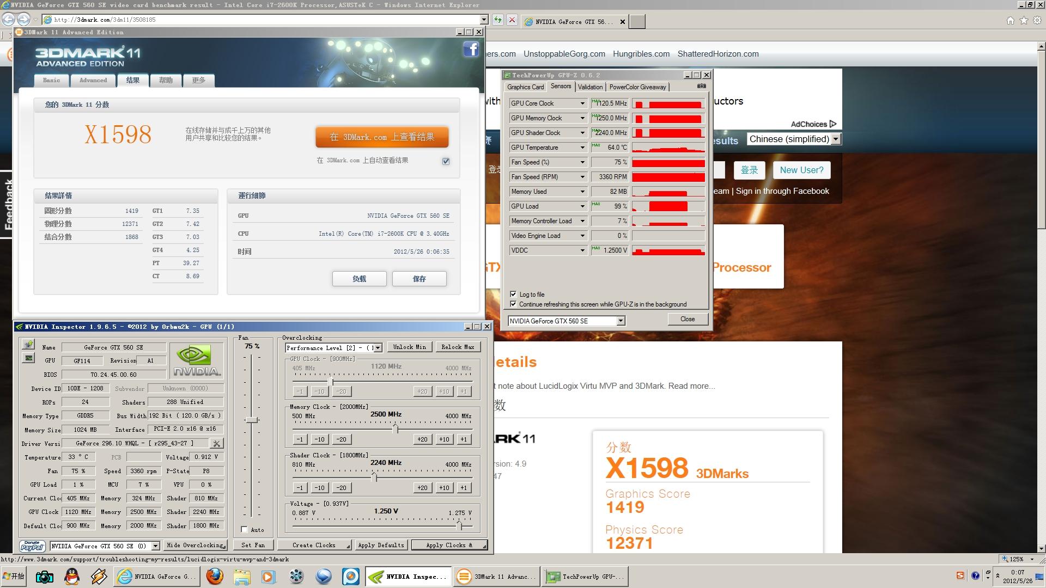Open the GPU Core Clock sensor dropdown
The height and width of the screenshot is (588, 1046).
coord(582,103)
